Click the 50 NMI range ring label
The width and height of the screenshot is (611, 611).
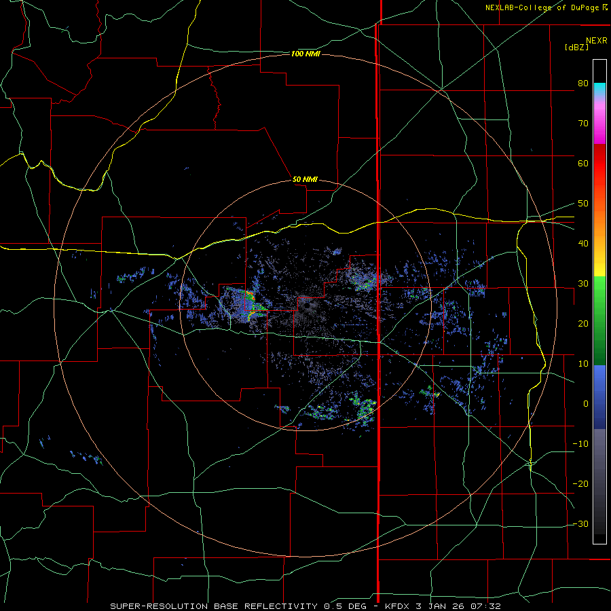pos(305,180)
